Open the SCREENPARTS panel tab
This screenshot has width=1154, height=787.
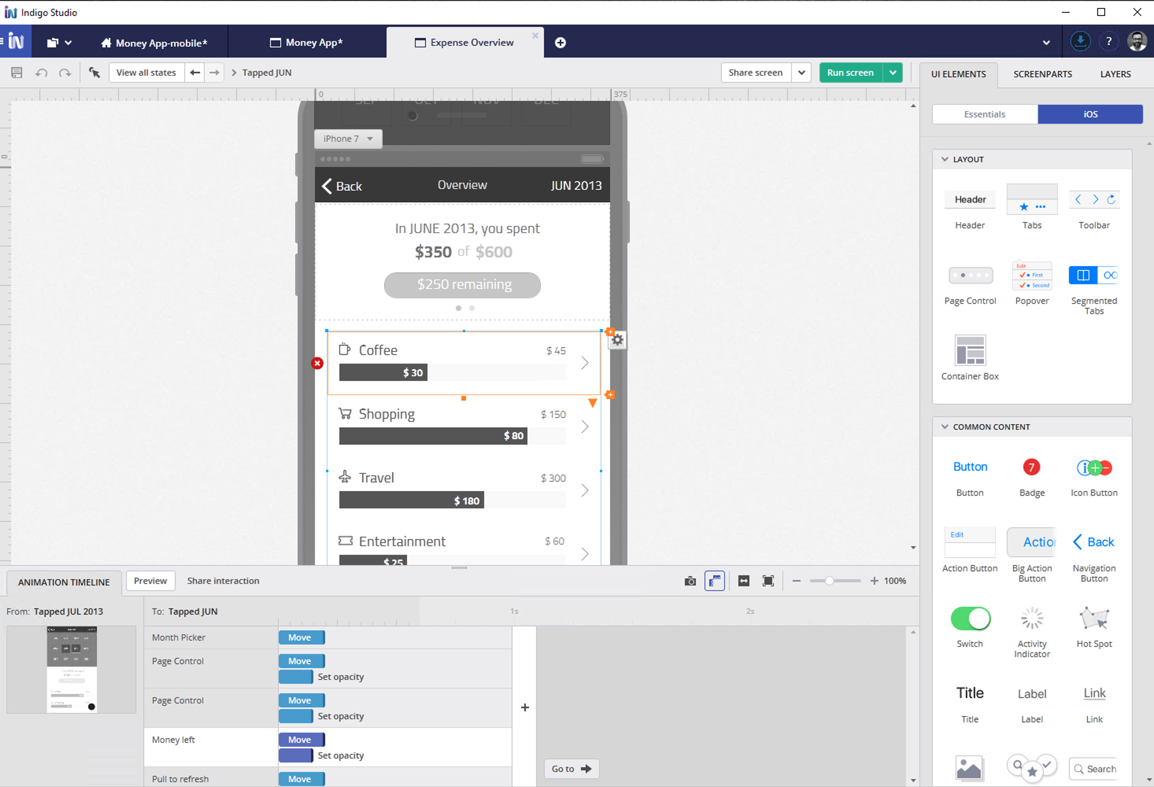pos(1042,74)
